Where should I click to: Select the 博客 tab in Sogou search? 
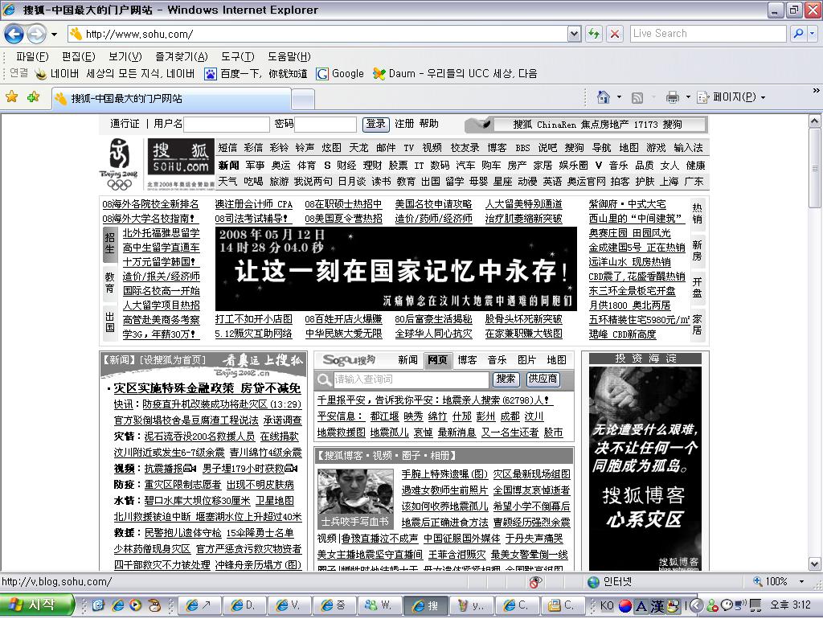(x=467, y=360)
